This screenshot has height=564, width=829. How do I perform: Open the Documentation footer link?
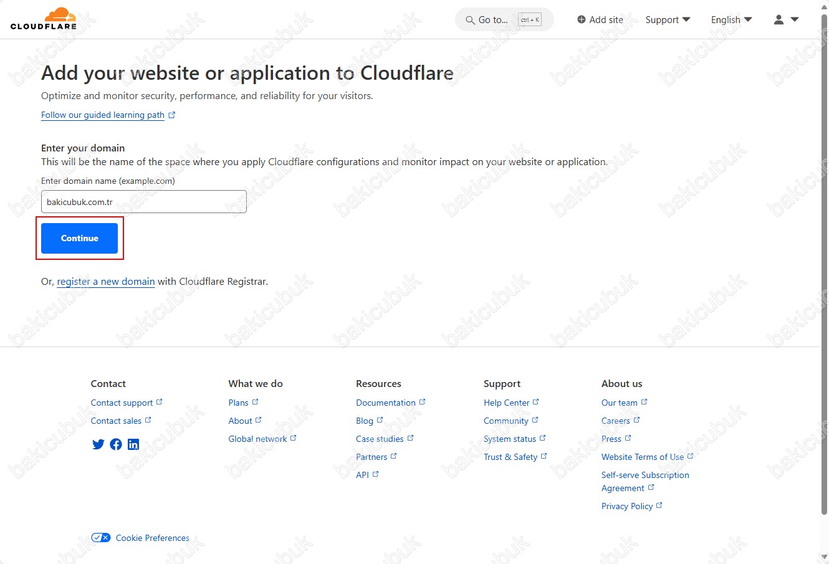(386, 403)
